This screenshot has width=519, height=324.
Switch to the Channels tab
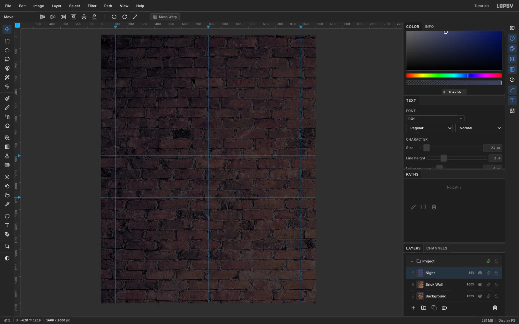click(x=437, y=248)
